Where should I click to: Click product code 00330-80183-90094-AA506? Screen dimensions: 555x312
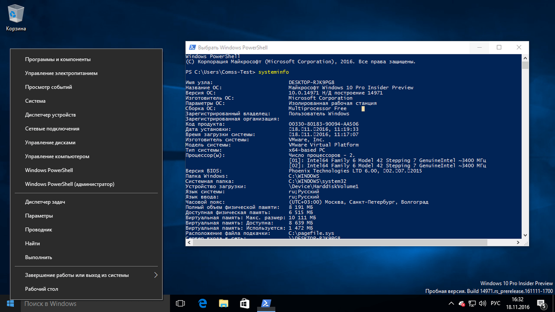(323, 124)
